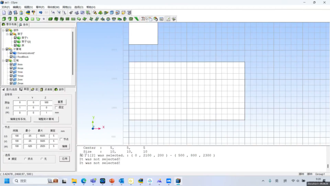Screen dimensions: 330x186
Task: Select the 架子1[2] tree item
Action: 26,41
